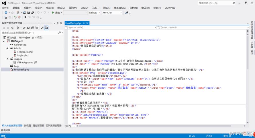
Task: Click the search magnifier in Solution Explorer
Action: (x=60, y=33)
